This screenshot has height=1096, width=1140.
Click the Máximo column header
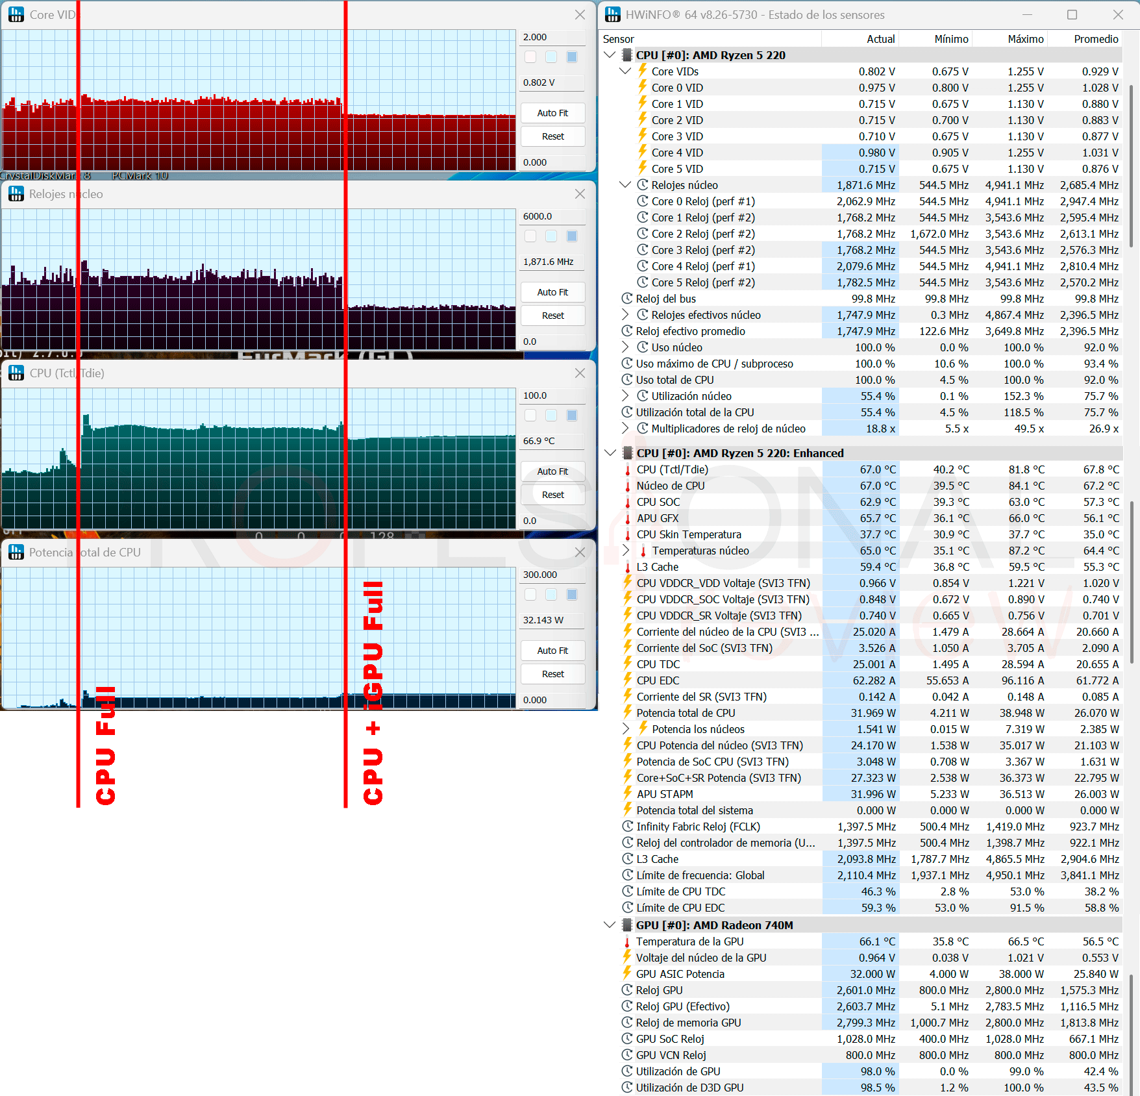[1010, 39]
